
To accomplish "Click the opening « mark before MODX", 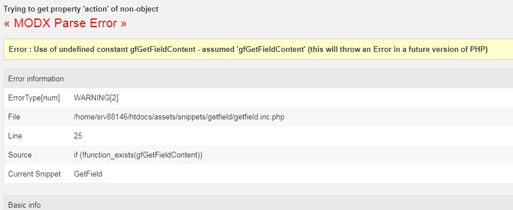I will 7,24.
